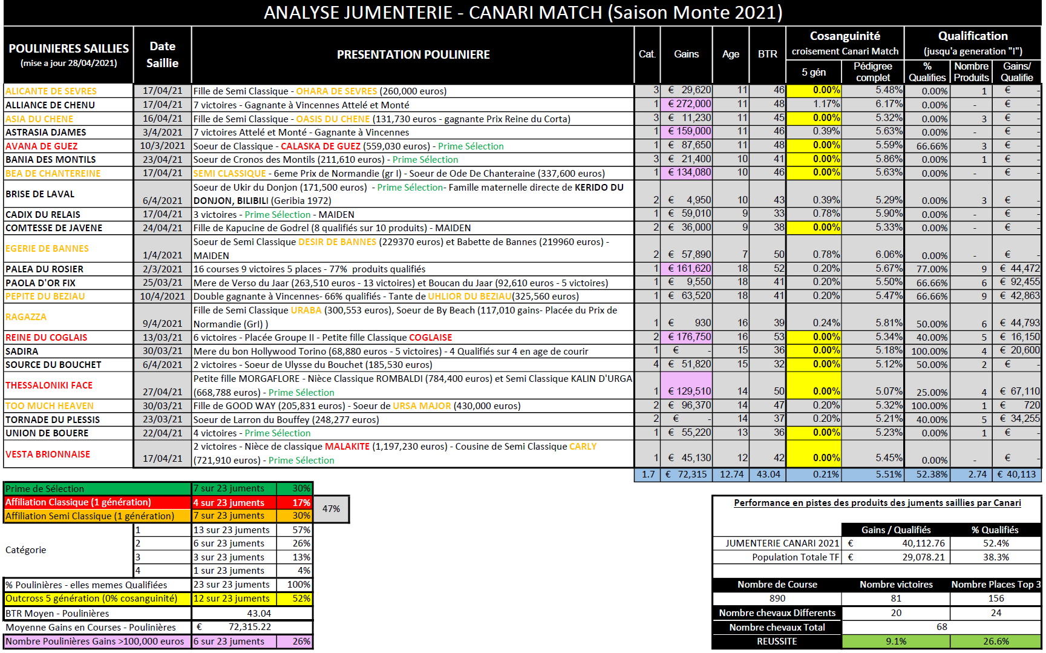Click the PRESENTATION POULINIERE header
Screen dimensions: 1046x653
pyautogui.click(x=413, y=54)
